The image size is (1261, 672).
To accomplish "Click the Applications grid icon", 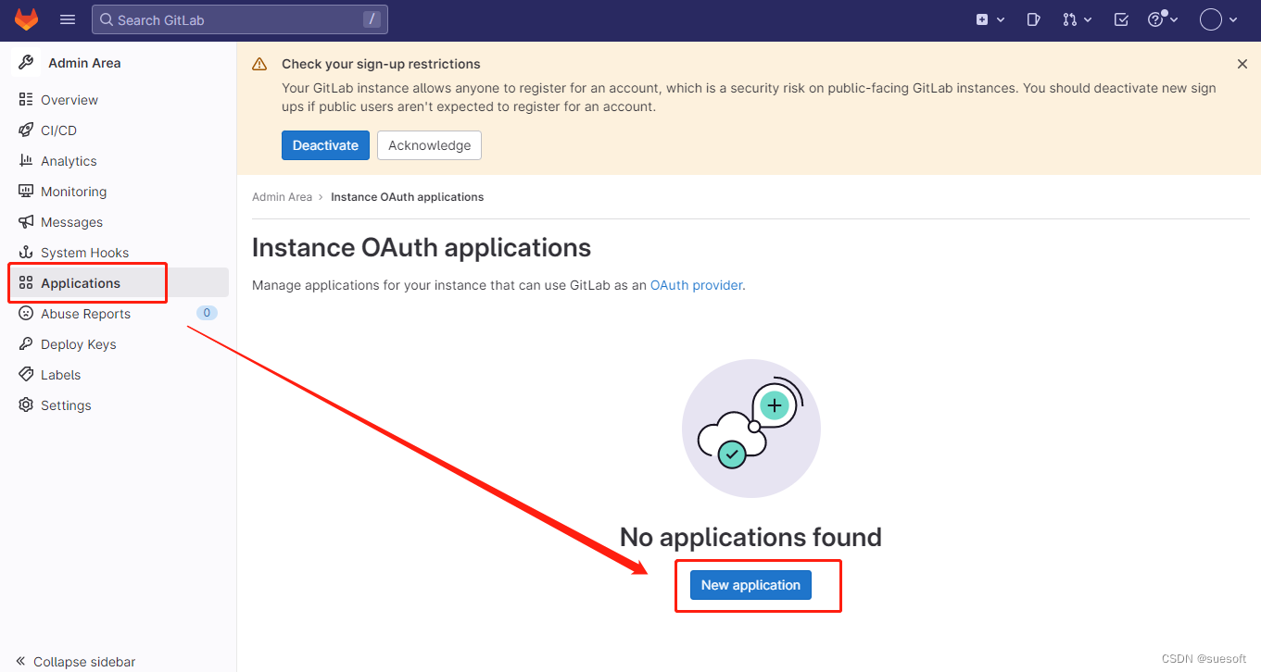I will pos(26,283).
